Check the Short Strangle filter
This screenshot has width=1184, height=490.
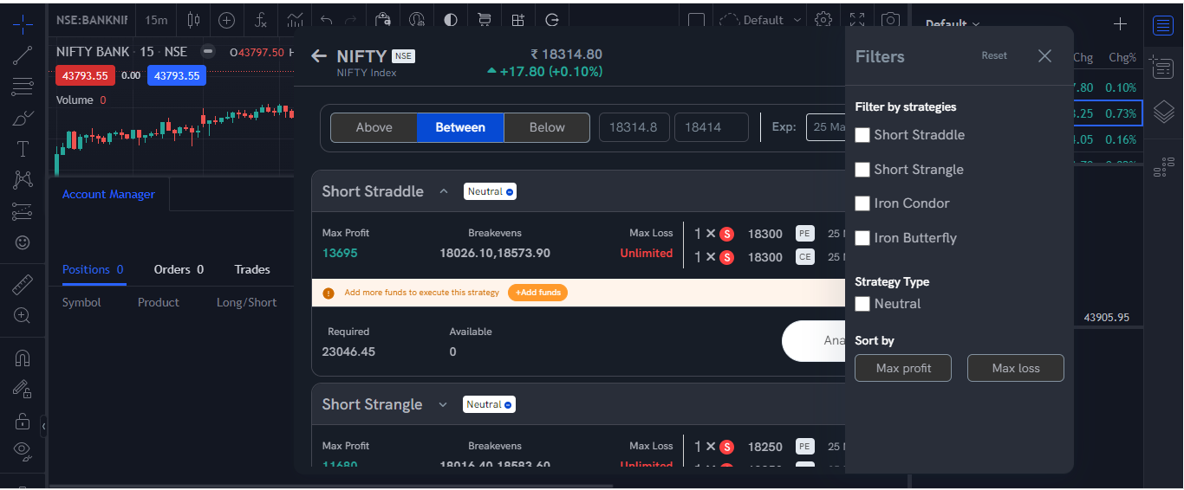[x=862, y=170]
